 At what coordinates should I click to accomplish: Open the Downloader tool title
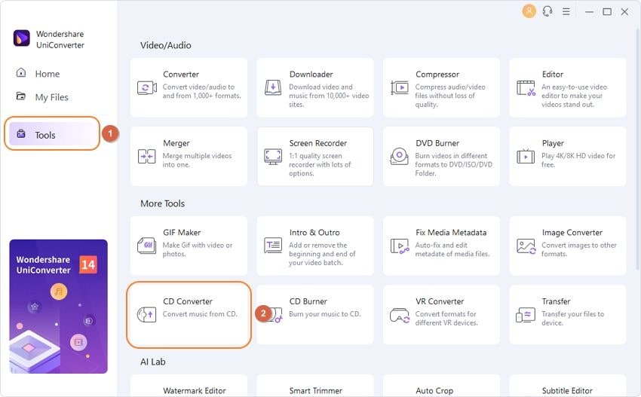[311, 75]
